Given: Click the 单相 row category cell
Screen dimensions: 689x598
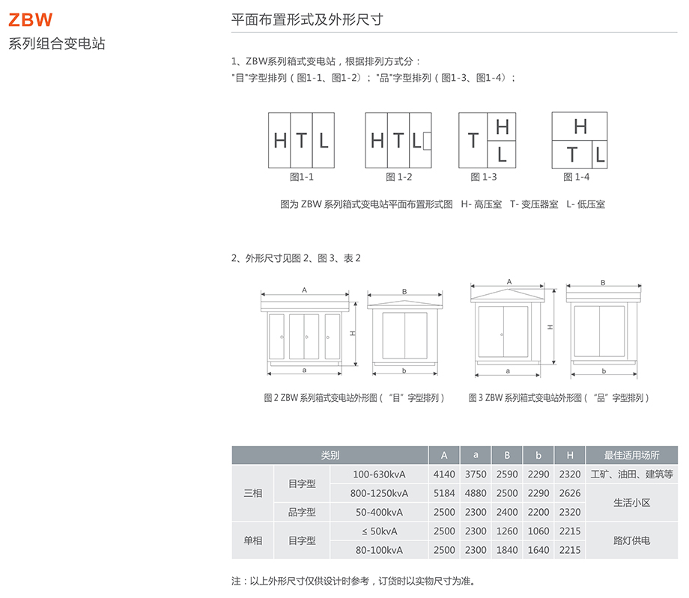Looking at the screenshot, I should (253, 540).
